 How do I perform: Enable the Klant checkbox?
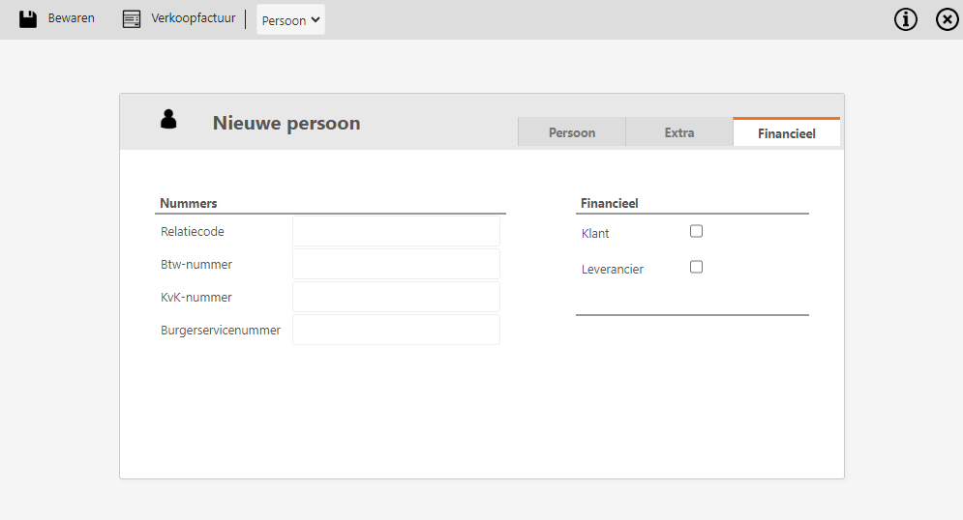click(696, 231)
